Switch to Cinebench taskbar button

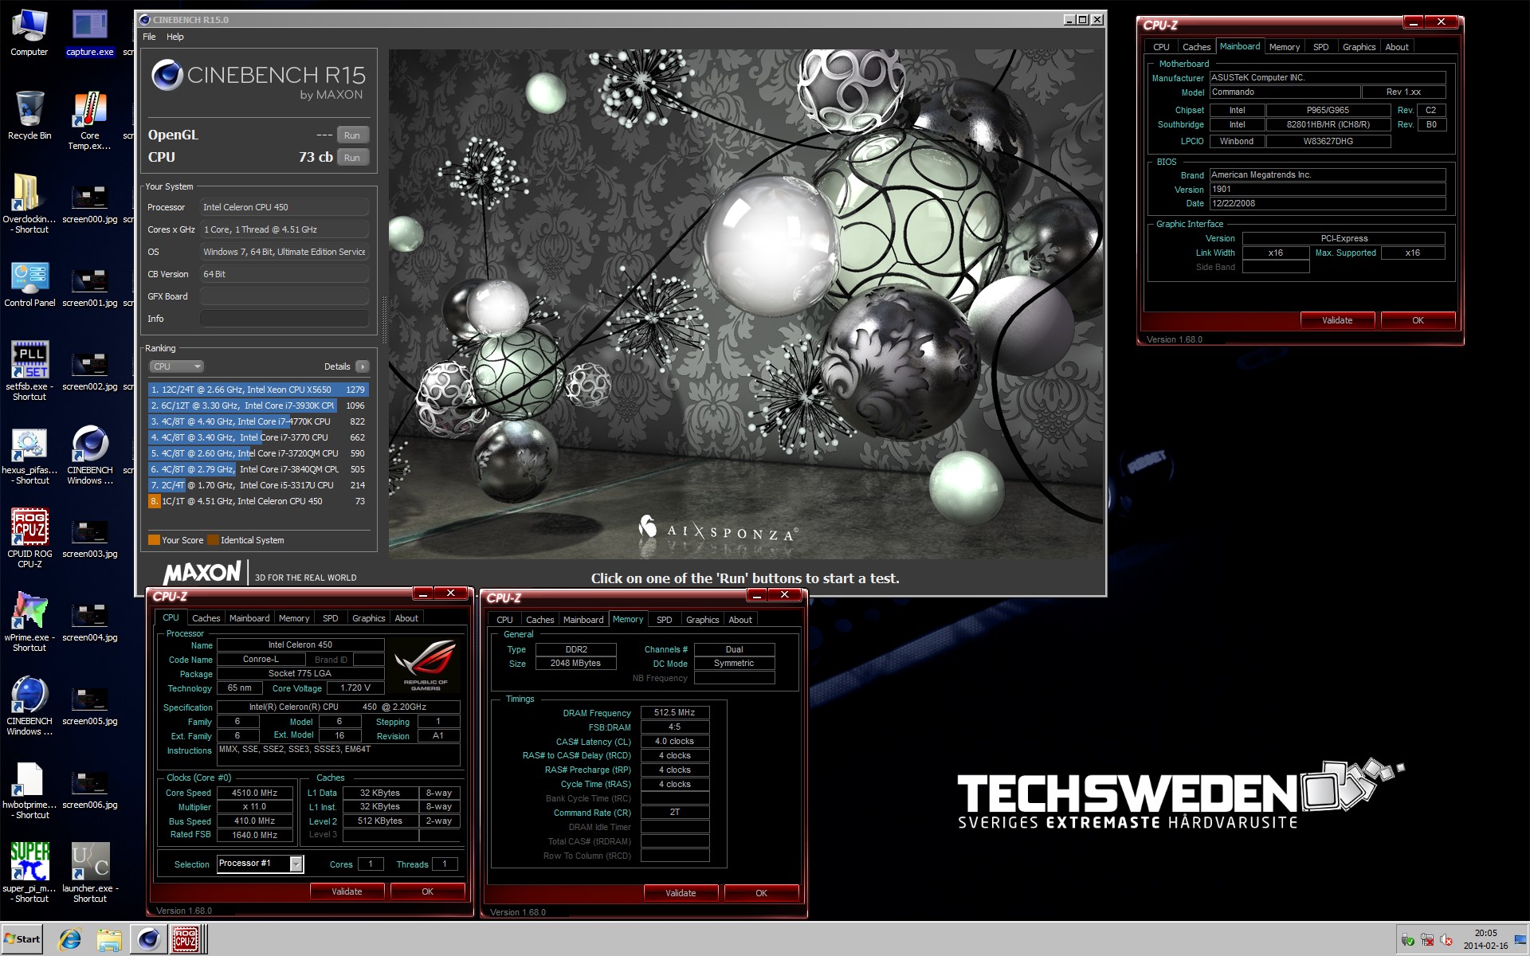[x=148, y=939]
